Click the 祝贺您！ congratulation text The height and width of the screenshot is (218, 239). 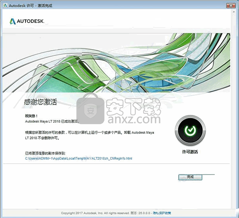click(x=31, y=116)
